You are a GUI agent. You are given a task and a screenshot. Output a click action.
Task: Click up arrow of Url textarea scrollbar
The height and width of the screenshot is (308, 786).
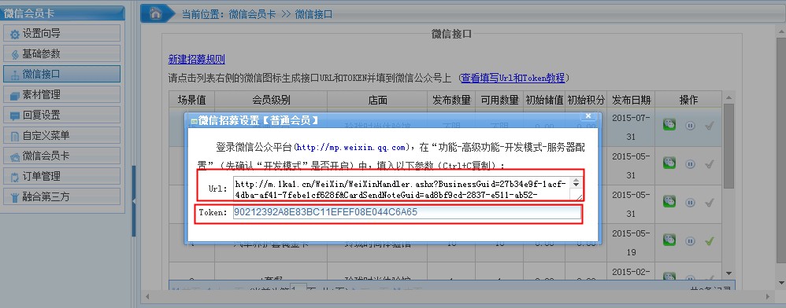click(x=576, y=181)
